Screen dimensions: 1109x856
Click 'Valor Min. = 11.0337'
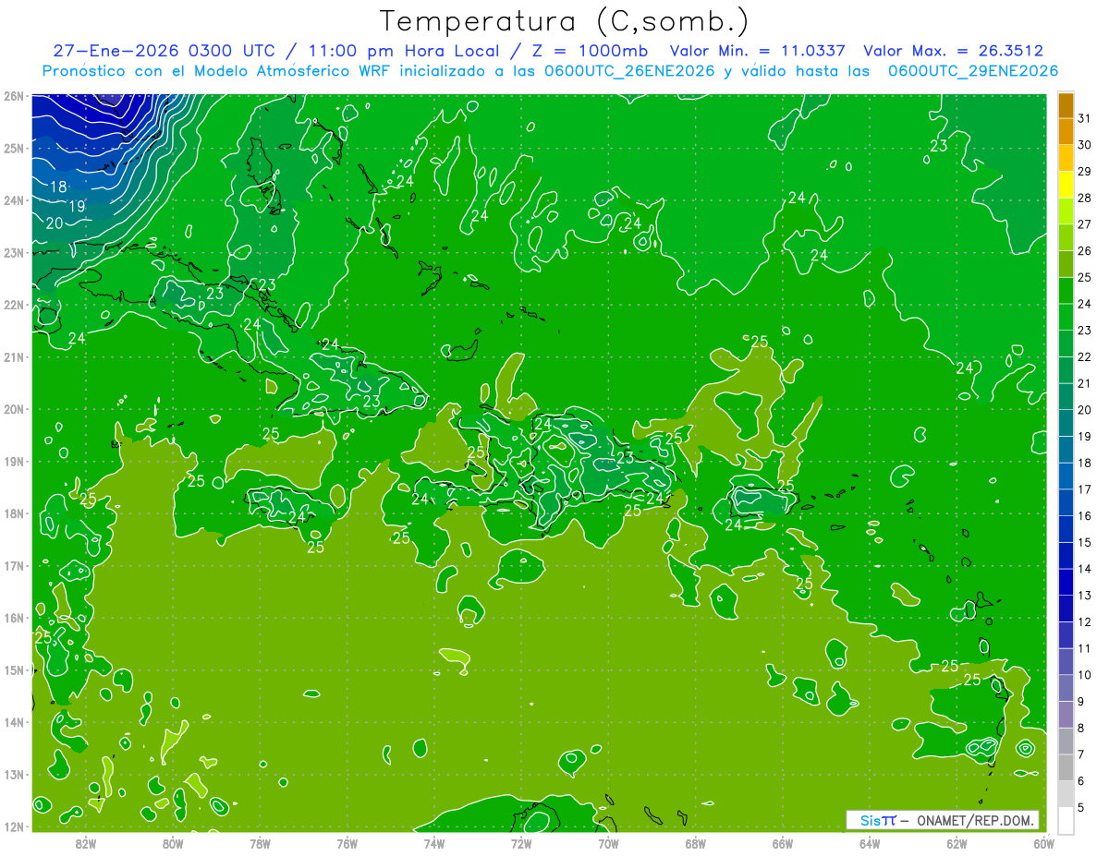(x=760, y=51)
